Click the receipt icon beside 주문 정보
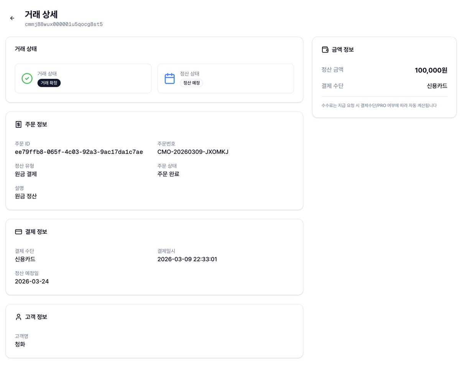The width and height of the screenshot is (460, 381). click(x=18, y=124)
